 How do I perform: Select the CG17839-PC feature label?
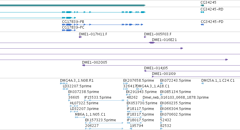coord(73,27)
